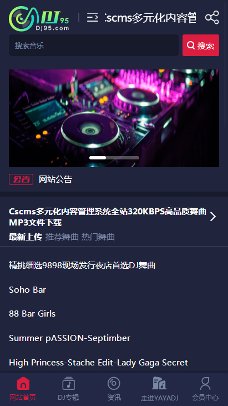Click the DJ turntable banner image
Viewport: 228px width, 406px height.
coord(114,118)
